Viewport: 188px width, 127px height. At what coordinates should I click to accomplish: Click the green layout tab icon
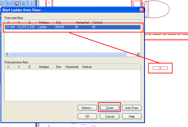[24, 3]
